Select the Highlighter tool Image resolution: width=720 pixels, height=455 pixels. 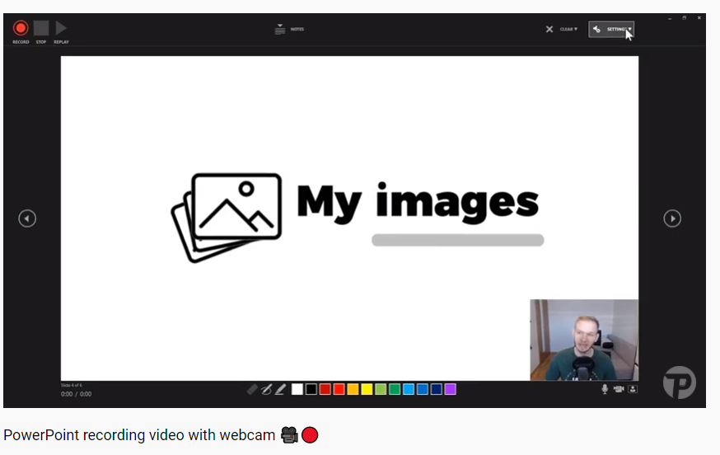tap(280, 390)
